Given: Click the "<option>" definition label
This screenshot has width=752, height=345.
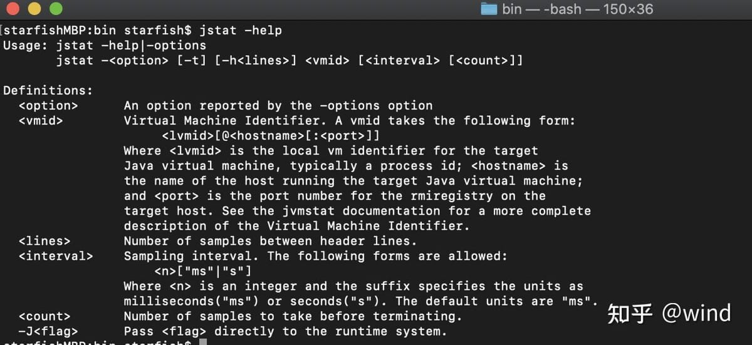Looking at the screenshot, I should pyautogui.click(x=48, y=105).
